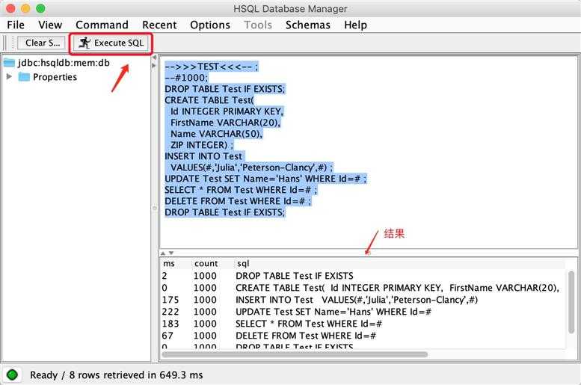Screen dimensions: 581x385
Task: Open the Options menu
Action: tap(210, 25)
